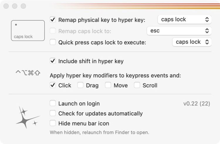Viewport: 220px width, 144px height.
Task: Click the yellow minimize window button
Action: pyautogui.click(x=15, y=6)
